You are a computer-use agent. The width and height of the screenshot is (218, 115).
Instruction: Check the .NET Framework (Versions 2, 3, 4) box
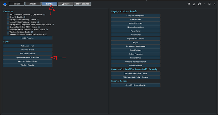(x=8, y=15)
